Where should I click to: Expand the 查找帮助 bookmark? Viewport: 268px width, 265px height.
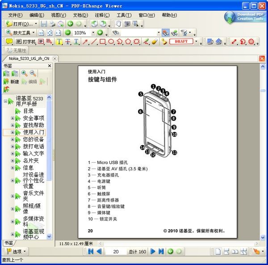point(13,125)
